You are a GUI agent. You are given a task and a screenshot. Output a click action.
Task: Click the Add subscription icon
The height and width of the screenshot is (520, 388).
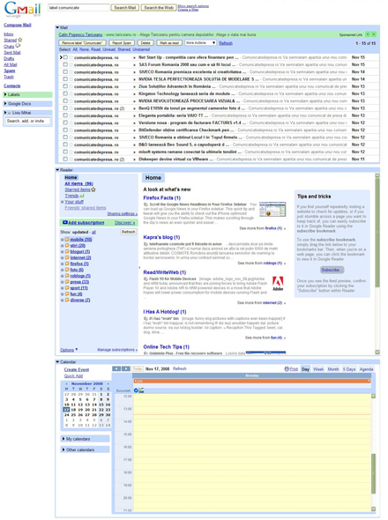point(64,222)
